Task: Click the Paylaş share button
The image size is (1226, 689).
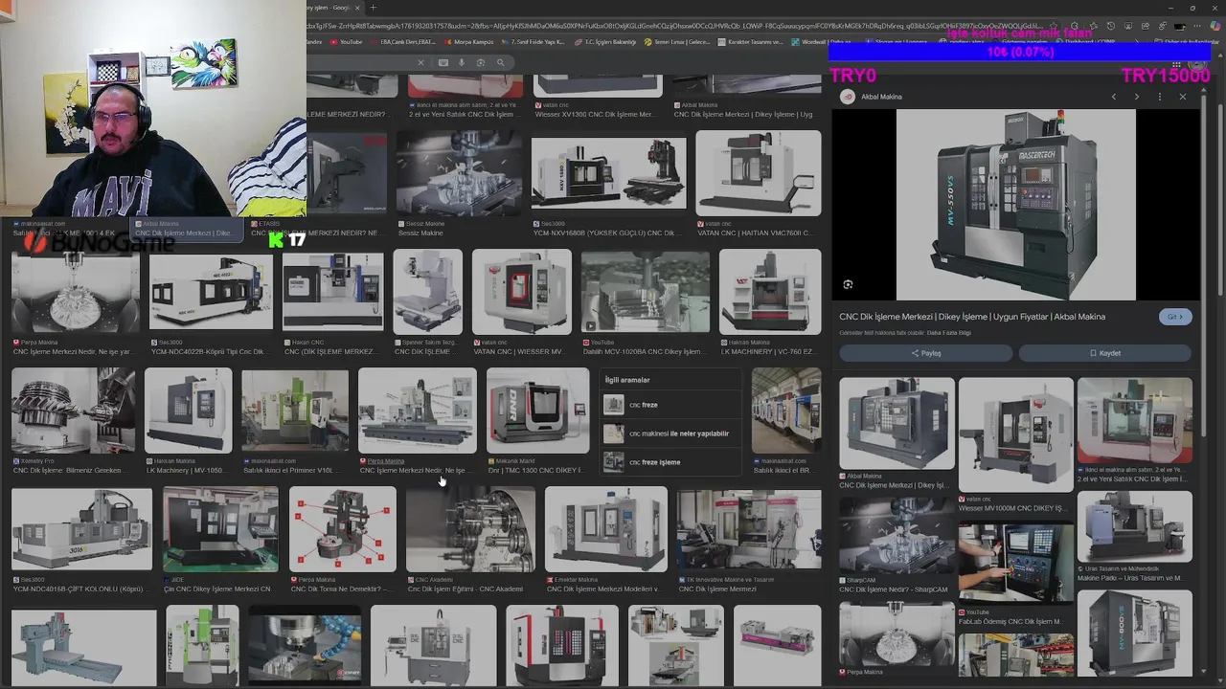Action: [x=926, y=353]
